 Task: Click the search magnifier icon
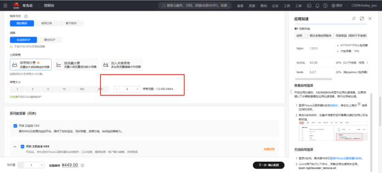(164, 5)
